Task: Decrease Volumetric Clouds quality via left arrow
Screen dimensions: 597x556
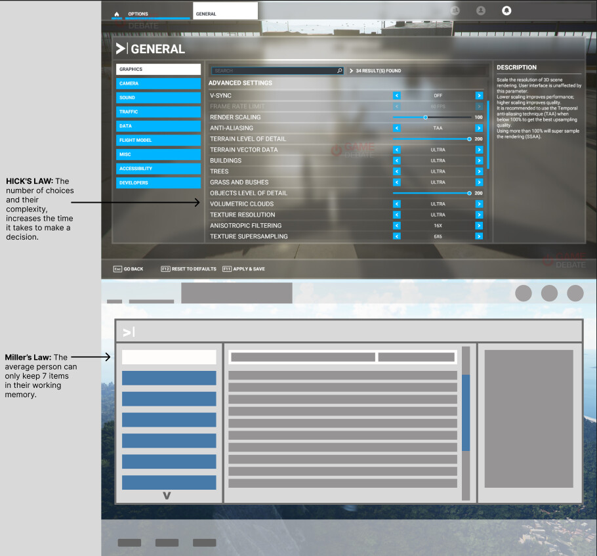Action: pos(396,203)
